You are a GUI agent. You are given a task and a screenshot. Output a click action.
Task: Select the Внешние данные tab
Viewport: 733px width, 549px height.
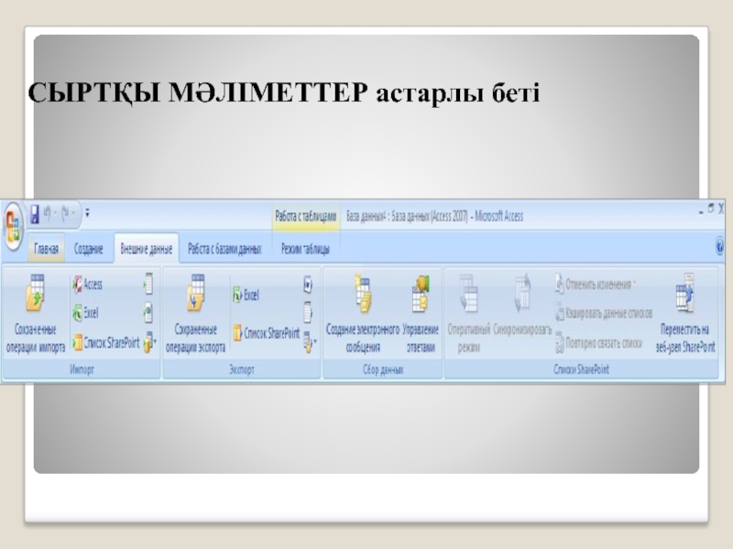147,249
